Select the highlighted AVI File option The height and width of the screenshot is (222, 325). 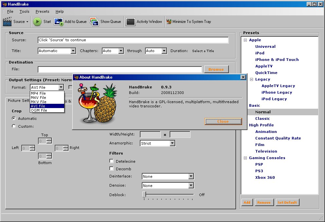coord(47,106)
